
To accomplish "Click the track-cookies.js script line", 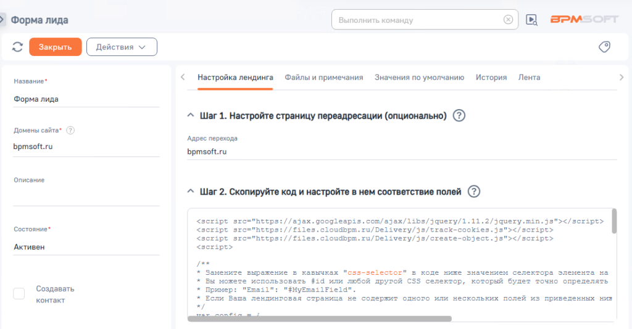I will click(x=375, y=230).
